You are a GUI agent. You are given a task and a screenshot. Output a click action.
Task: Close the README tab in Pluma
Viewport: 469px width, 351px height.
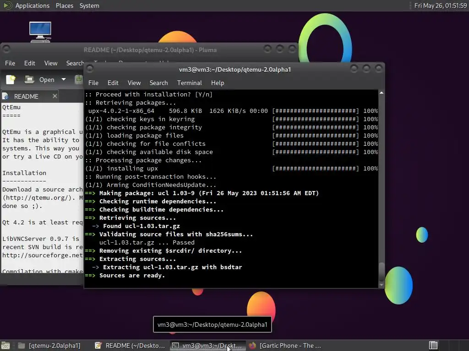pos(55,96)
